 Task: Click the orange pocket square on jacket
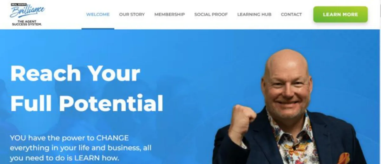(x=344, y=158)
